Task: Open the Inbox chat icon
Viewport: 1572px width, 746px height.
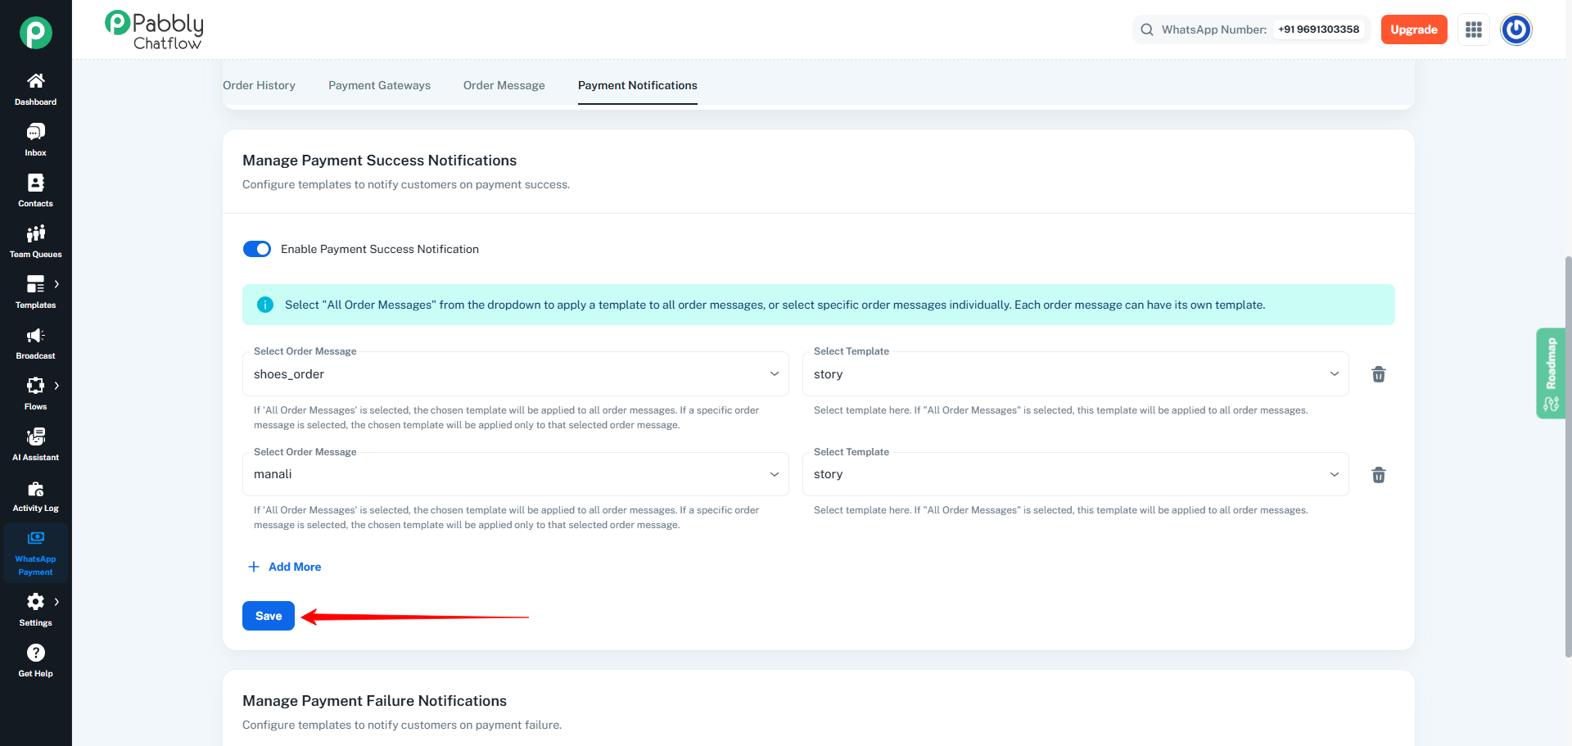Action: [36, 132]
